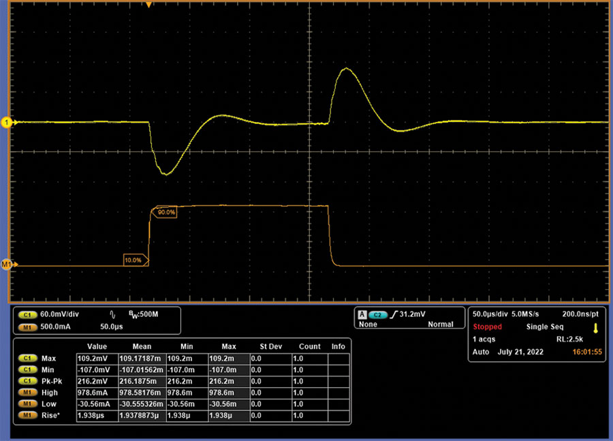
Task: Click the 200.0ns/pt resolution readout
Action: [x=580, y=314]
